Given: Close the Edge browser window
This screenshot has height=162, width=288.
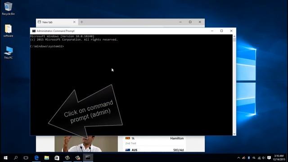Looking at the screenshot, I should (x=200, y=22).
